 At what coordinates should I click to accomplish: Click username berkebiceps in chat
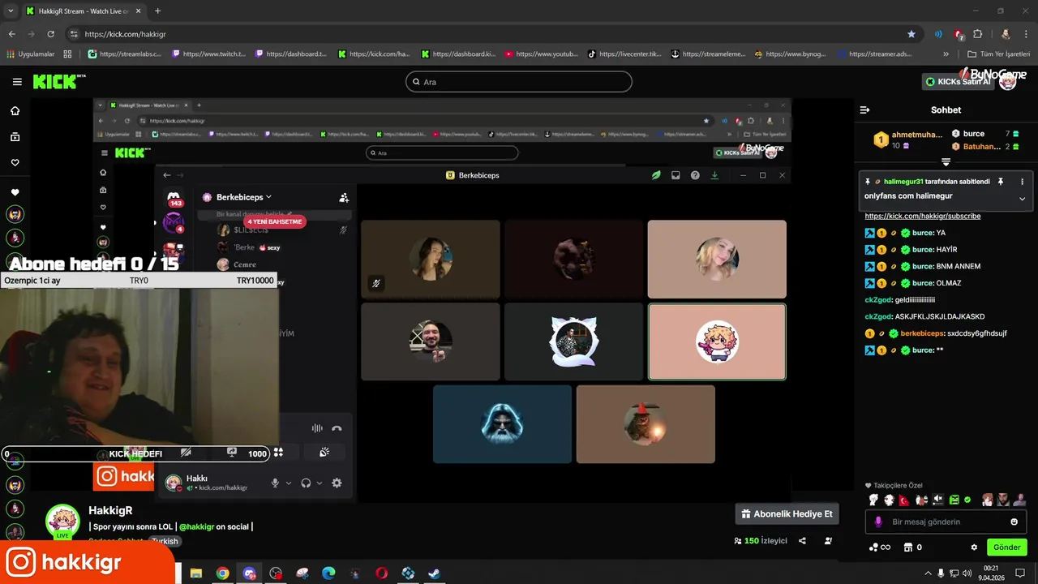click(x=922, y=333)
